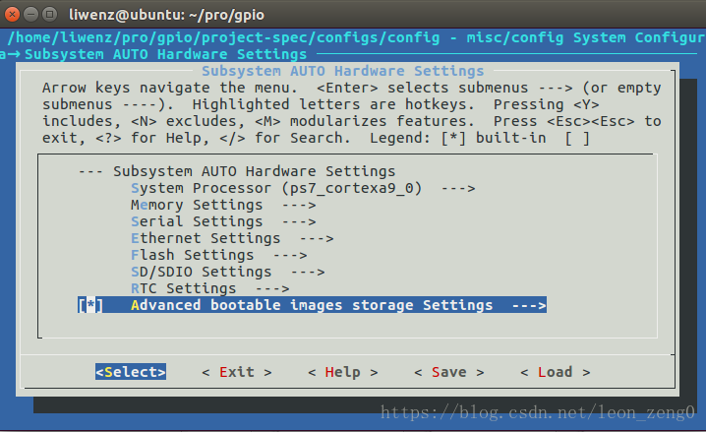Screen dimensions: 706x432
Task: Toggle the [*] checkbox for Advanced bootable images
Action: tap(90, 305)
